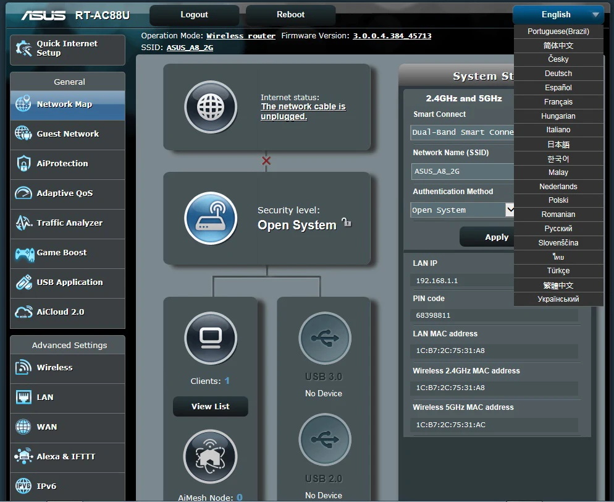Image resolution: width=614 pixels, height=502 pixels.
Task: Select Italiano language
Action: click(x=558, y=130)
